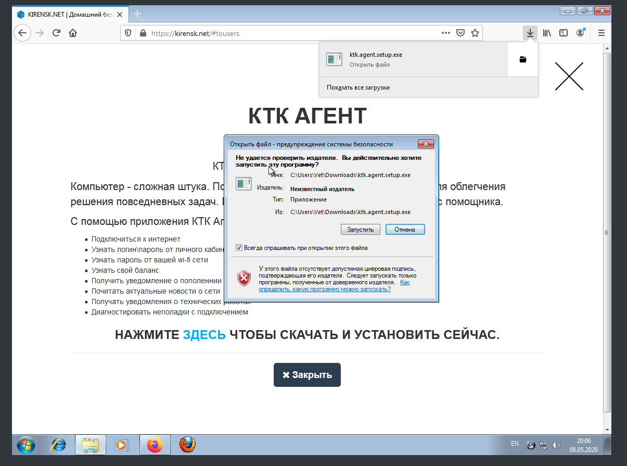The height and width of the screenshot is (466, 627).
Task: Click 'Диагностировать неполадки с подключением' item
Action: click(170, 312)
